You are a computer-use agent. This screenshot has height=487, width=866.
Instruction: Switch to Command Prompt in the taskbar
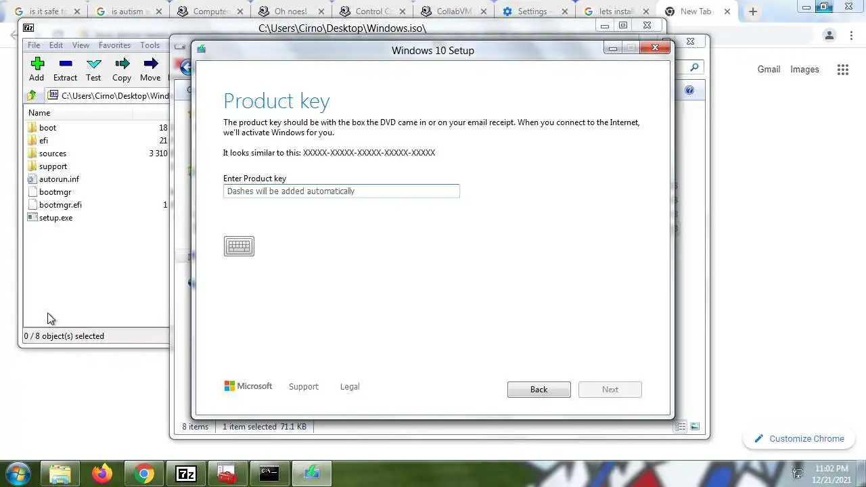(269, 473)
